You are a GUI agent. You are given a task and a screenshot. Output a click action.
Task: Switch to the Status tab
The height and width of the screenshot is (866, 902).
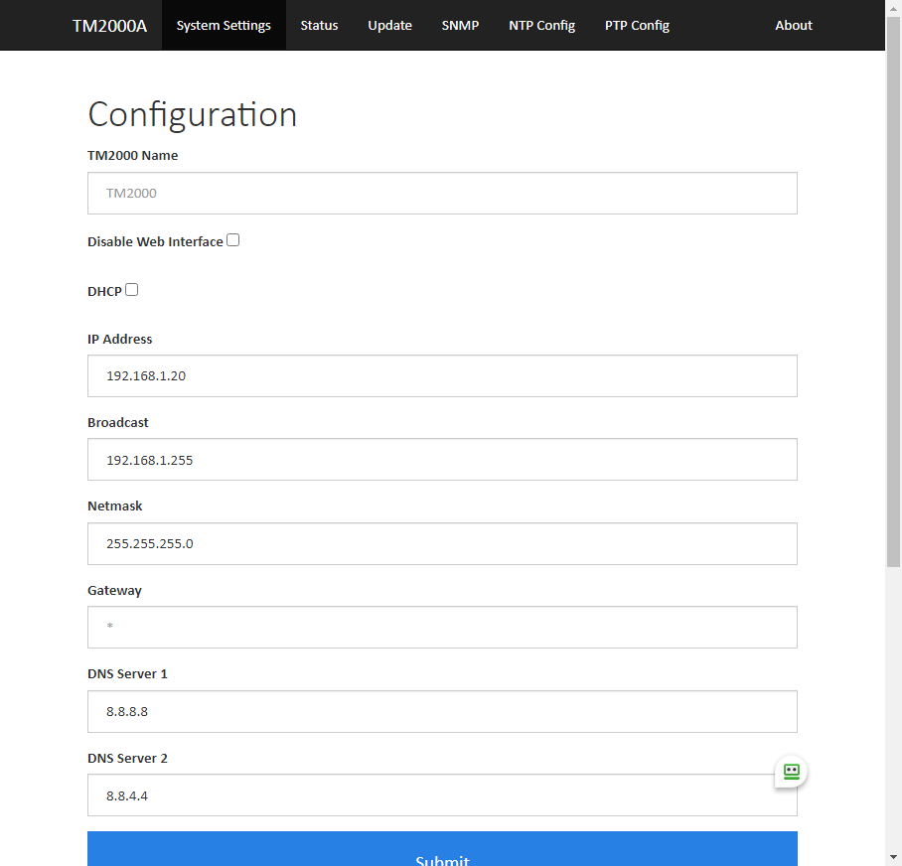pos(319,25)
